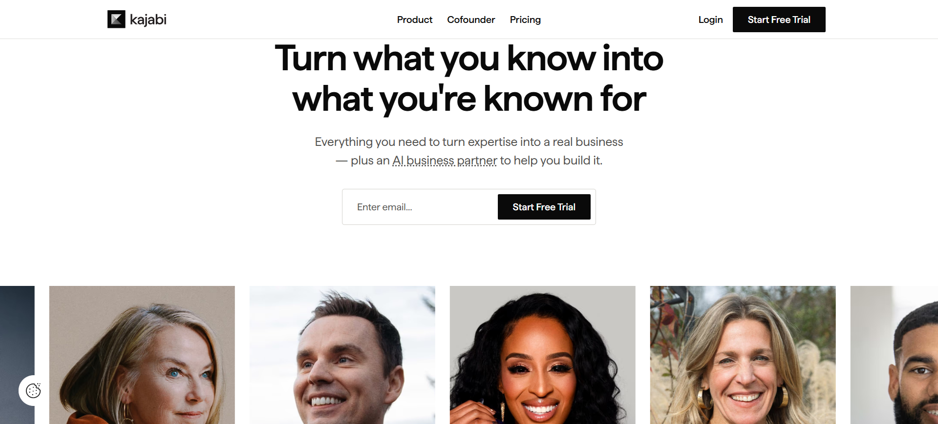The image size is (938, 424).
Task: Click the Login link
Action: coord(710,20)
